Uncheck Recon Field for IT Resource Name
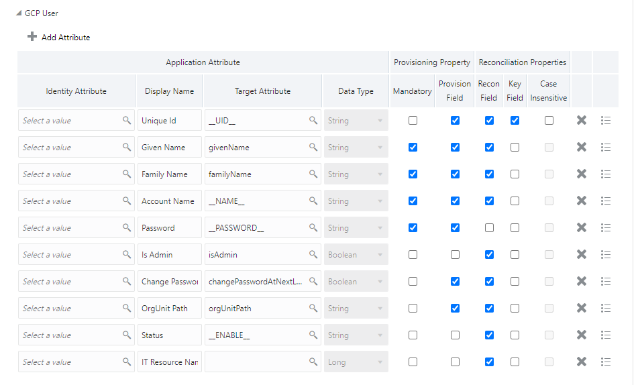This screenshot has width=638, height=385. [x=489, y=362]
